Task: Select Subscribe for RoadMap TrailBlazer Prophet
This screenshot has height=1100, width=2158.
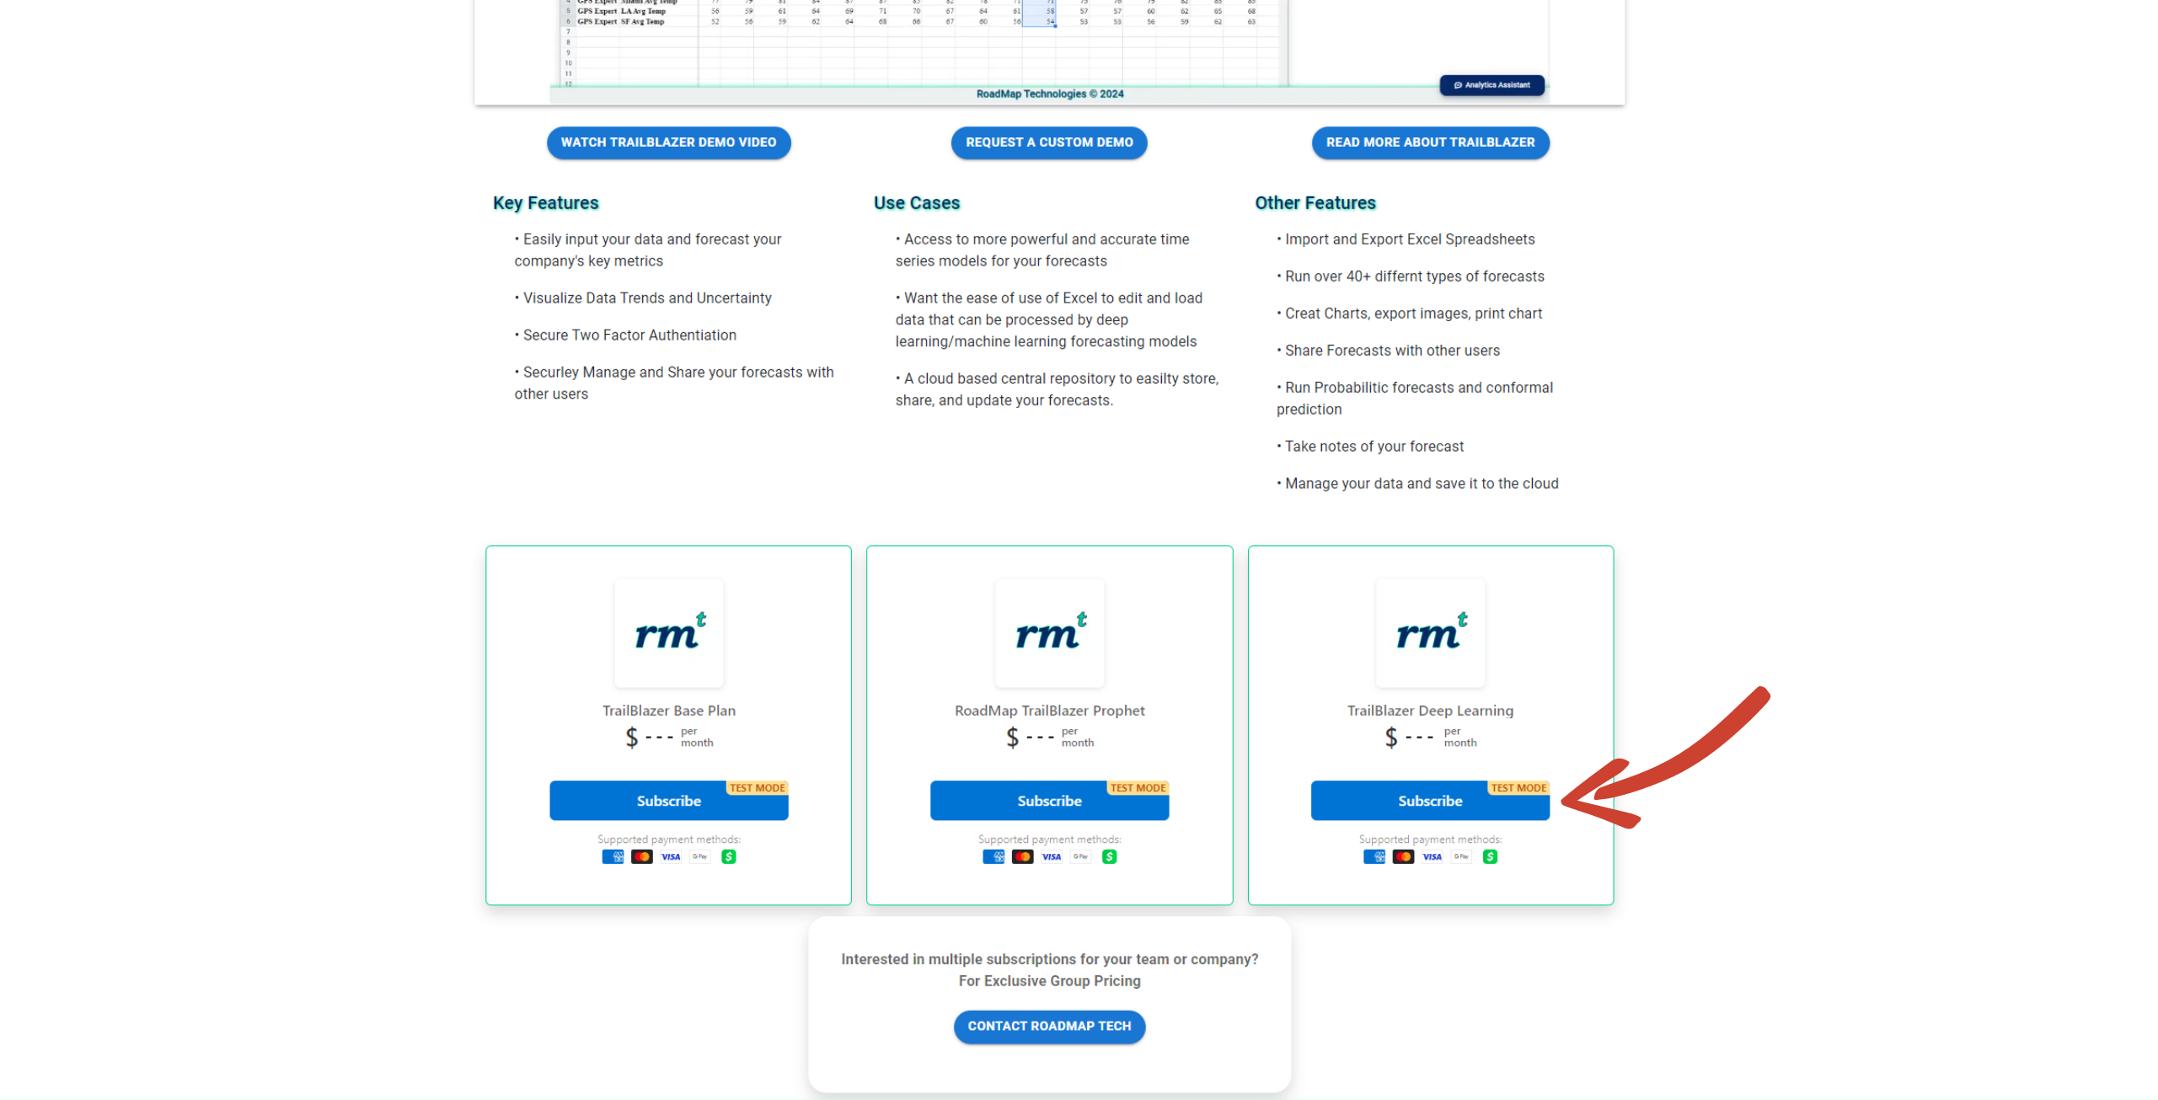Action: click(1050, 800)
